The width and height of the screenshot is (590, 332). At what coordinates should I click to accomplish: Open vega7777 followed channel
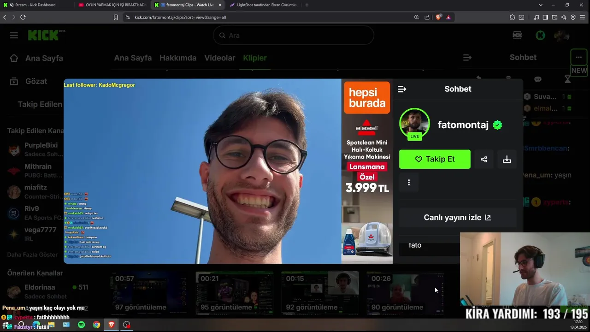[35, 234]
